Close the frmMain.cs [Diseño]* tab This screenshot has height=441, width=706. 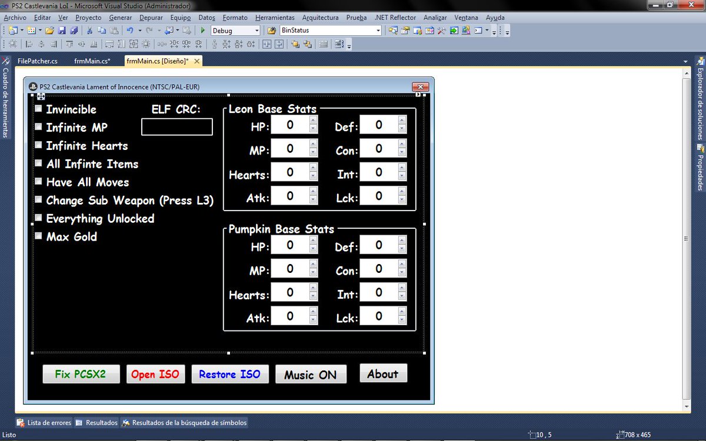(x=197, y=61)
